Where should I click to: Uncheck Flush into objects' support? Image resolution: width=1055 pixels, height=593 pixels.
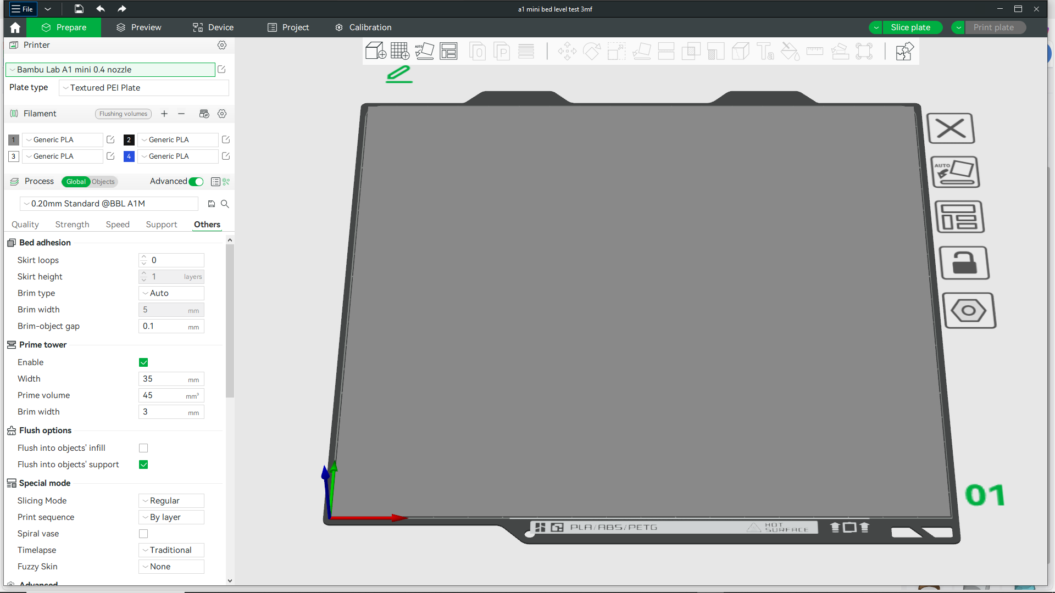click(143, 465)
